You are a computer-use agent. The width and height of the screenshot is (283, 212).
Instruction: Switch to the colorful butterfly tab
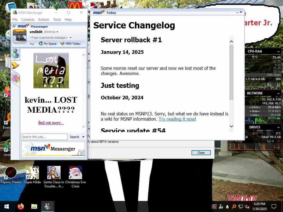(15, 79)
